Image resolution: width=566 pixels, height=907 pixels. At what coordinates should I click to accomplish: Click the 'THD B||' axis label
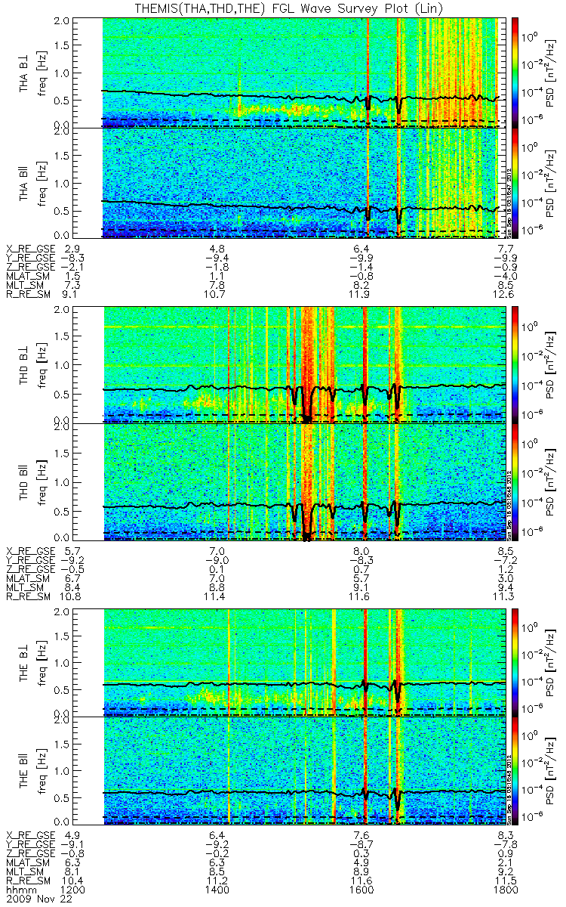coord(24,481)
